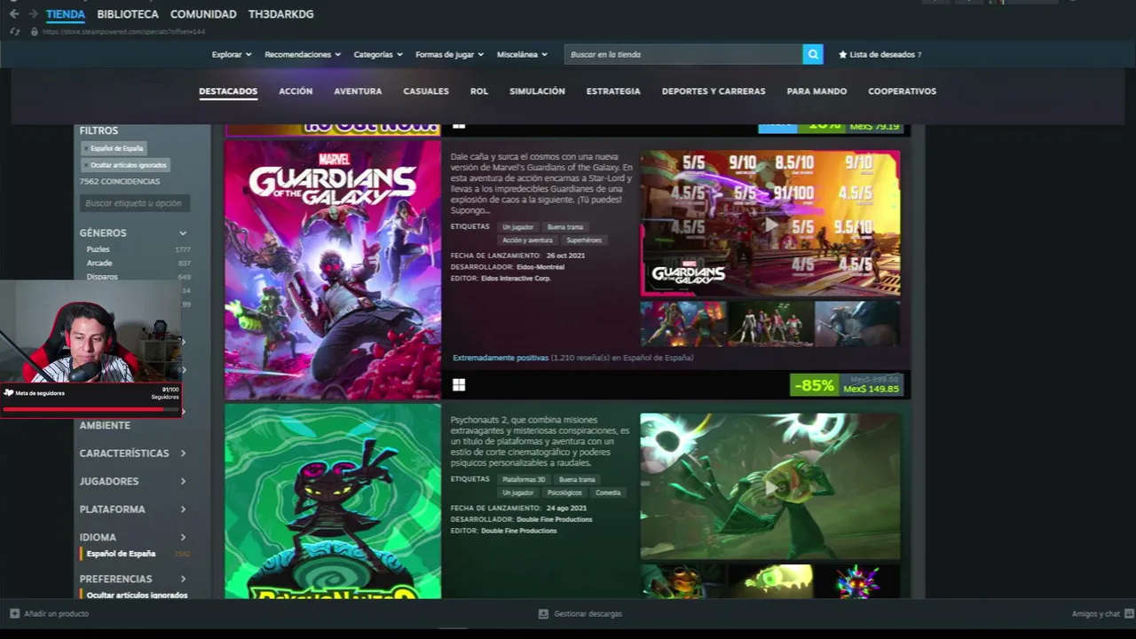Filter by the Disparos genre
Viewport: 1136px width, 639px height.
101,277
